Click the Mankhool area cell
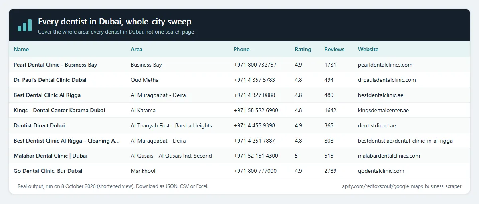Viewport: 479px width, 204px height. point(143,171)
